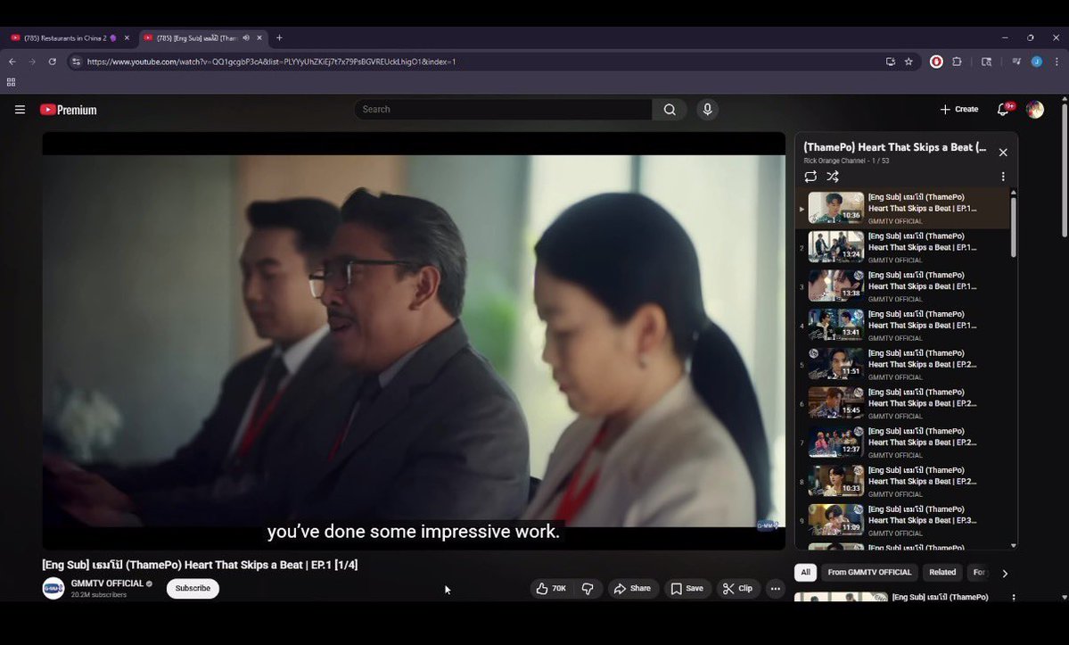Open YouTube notifications bell
The height and width of the screenshot is (645, 1069).
[x=1003, y=109]
